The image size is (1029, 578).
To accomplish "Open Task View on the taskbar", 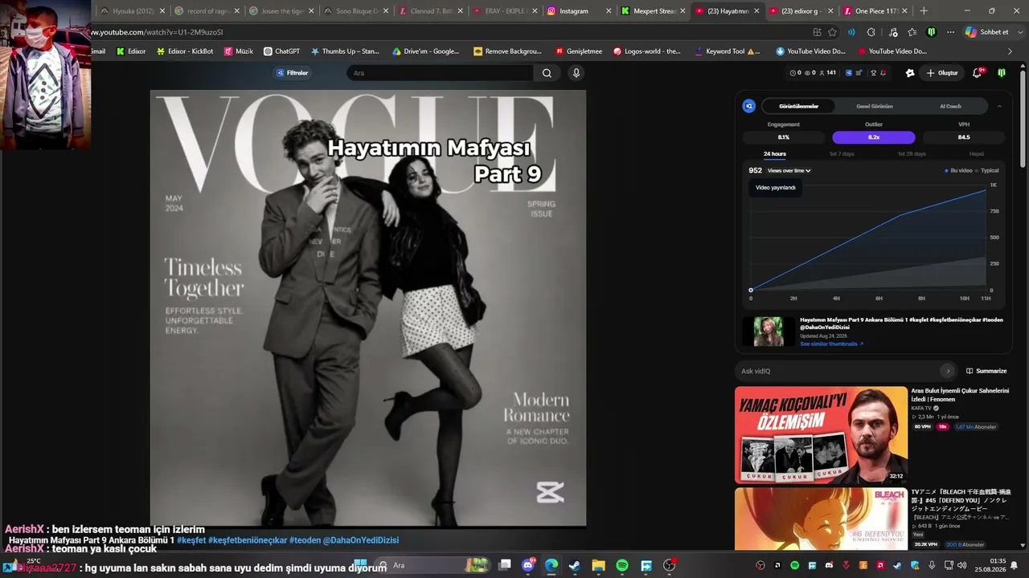I will click(504, 566).
